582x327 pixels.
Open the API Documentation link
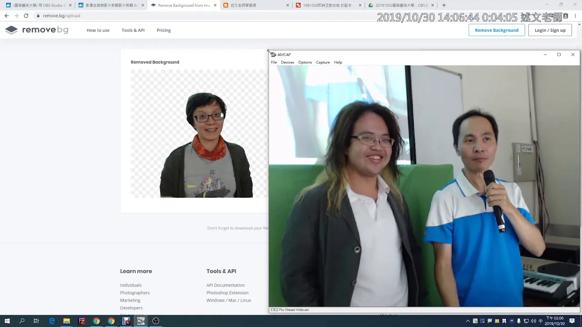click(x=226, y=285)
